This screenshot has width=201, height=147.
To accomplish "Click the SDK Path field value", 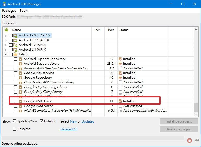I will (x=50, y=17).
